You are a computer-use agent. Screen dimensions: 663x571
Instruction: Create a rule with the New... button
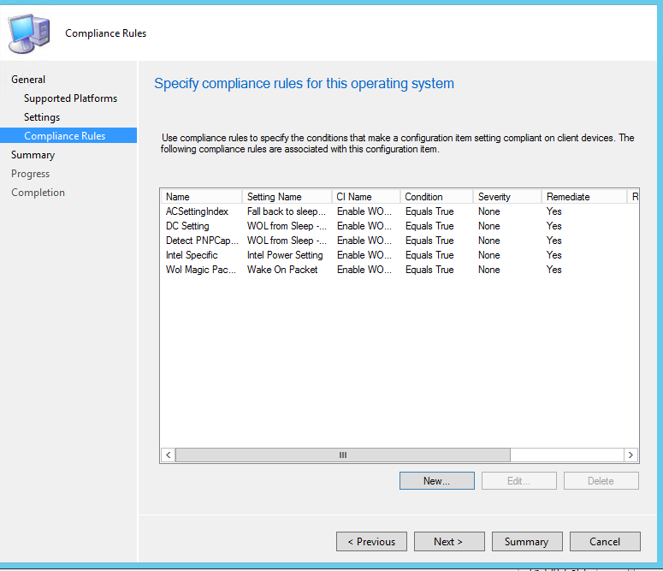click(x=437, y=481)
